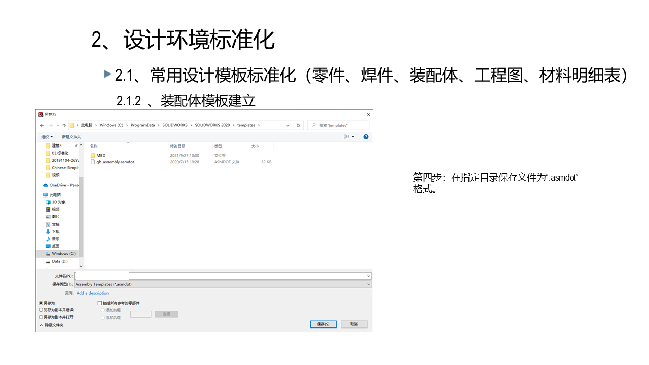The image size is (649, 365).
Task: Select the Data (D:) drive
Action: (59, 261)
